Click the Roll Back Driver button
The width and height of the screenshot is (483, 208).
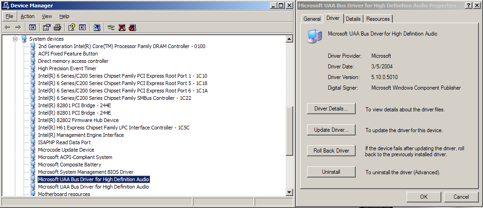(x=331, y=151)
